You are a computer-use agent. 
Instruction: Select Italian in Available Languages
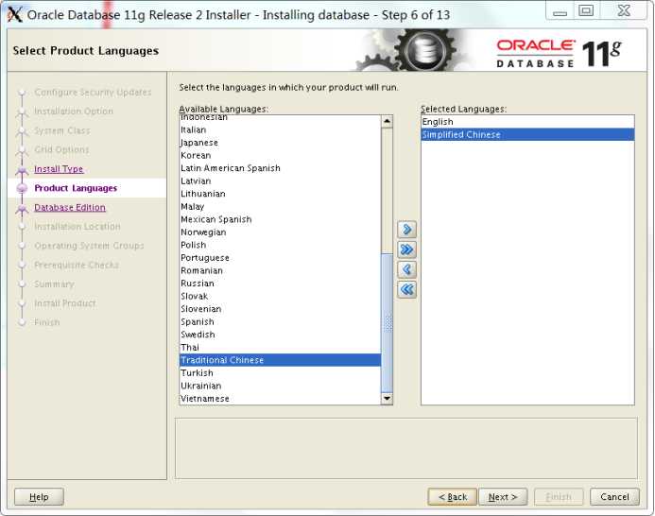pos(281,129)
